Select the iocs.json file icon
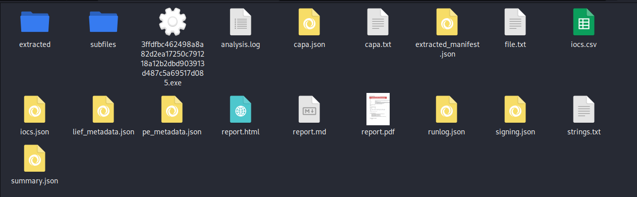Screen dimensions: 637x197 [35, 109]
